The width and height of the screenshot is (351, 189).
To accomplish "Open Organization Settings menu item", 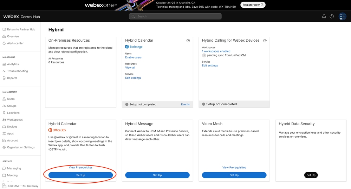I will point(21,147).
